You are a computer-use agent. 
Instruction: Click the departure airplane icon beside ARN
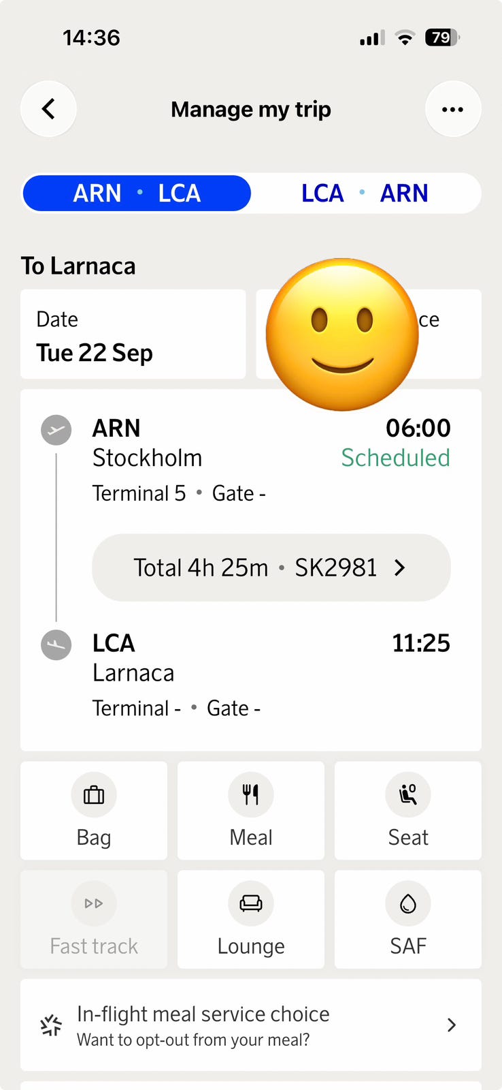click(x=56, y=431)
